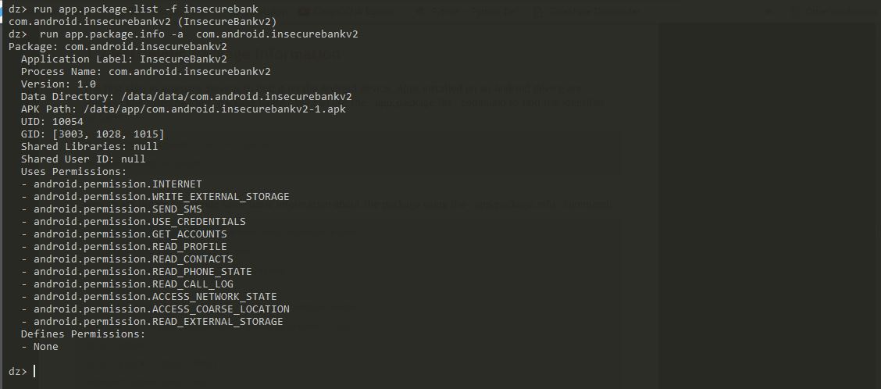Click the 'Shared Libraries: null' line

[89, 146]
